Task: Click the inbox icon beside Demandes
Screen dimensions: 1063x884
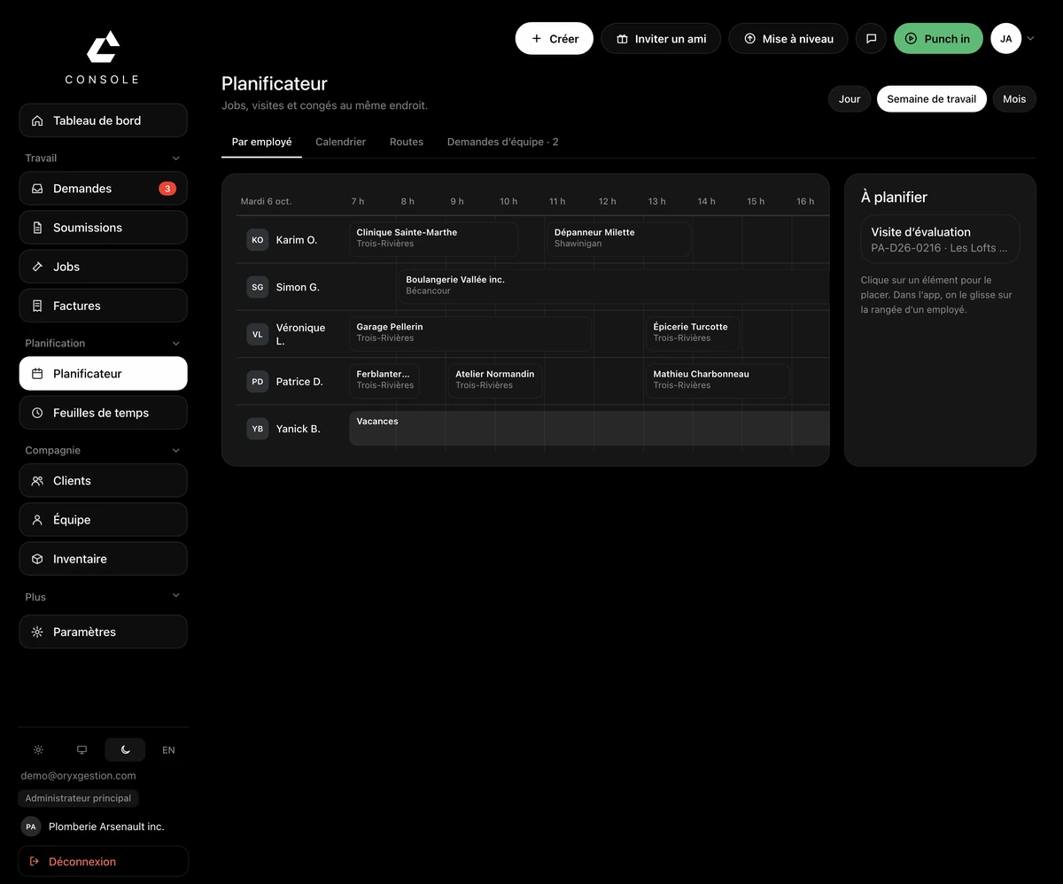Action: pyautogui.click(x=37, y=189)
